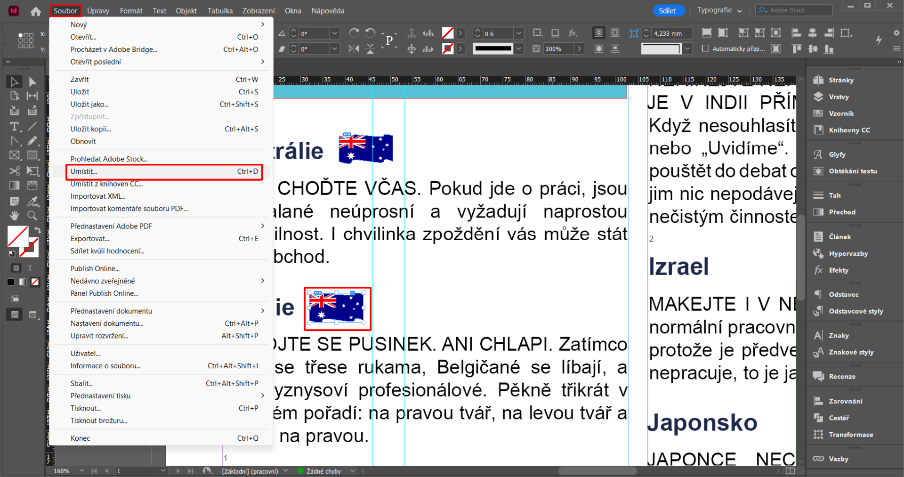
Task: Swap fill and stroke colors in toolbox
Action: (x=38, y=230)
